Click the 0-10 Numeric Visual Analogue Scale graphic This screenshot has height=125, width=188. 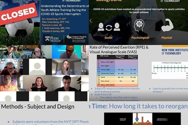point(170,70)
